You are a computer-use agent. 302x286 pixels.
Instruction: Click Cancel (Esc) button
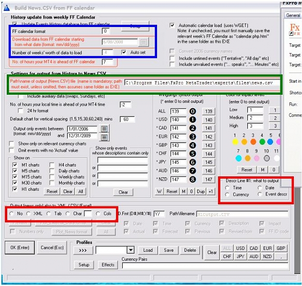(52, 247)
